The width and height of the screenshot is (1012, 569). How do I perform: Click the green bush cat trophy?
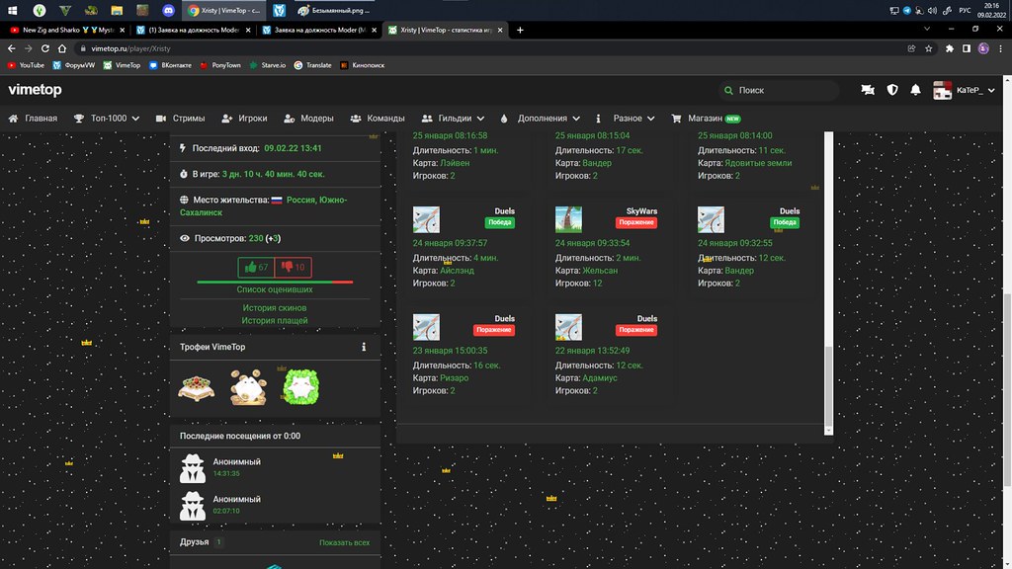point(299,385)
